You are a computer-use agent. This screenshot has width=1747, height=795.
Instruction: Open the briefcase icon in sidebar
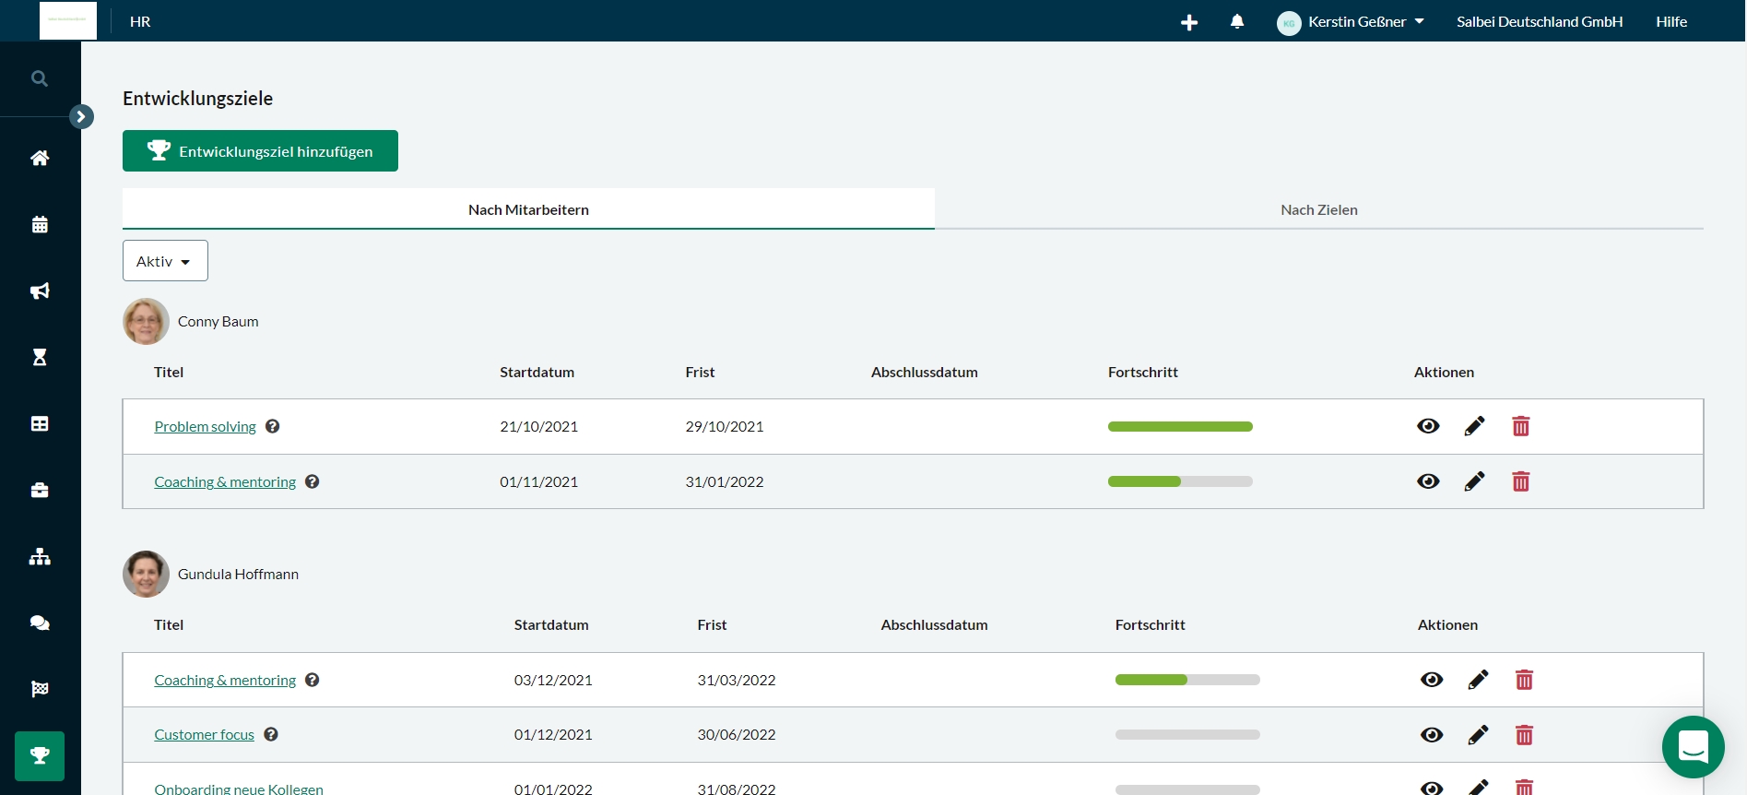[40, 490]
